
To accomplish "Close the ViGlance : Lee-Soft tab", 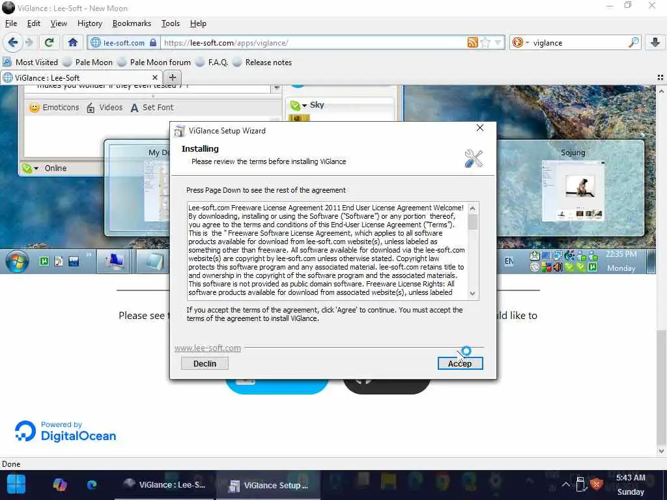I will click(x=155, y=78).
